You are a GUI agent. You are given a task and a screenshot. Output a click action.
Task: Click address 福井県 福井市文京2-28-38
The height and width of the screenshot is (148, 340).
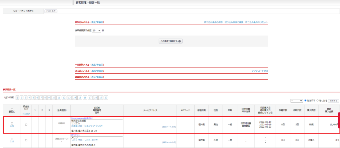[84, 131]
